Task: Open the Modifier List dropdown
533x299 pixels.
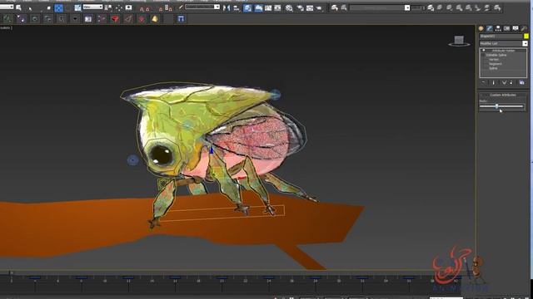Action: (x=503, y=43)
